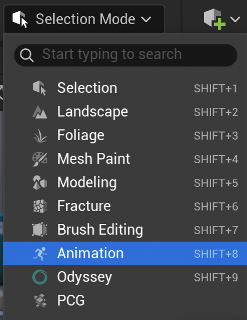The image size is (247, 320).
Task: Select Mesh Paint mode label
Action: coord(93,158)
